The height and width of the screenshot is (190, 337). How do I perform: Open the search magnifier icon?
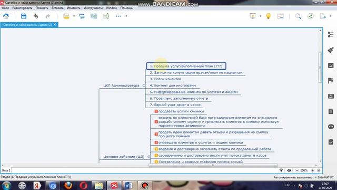(x=298, y=16)
